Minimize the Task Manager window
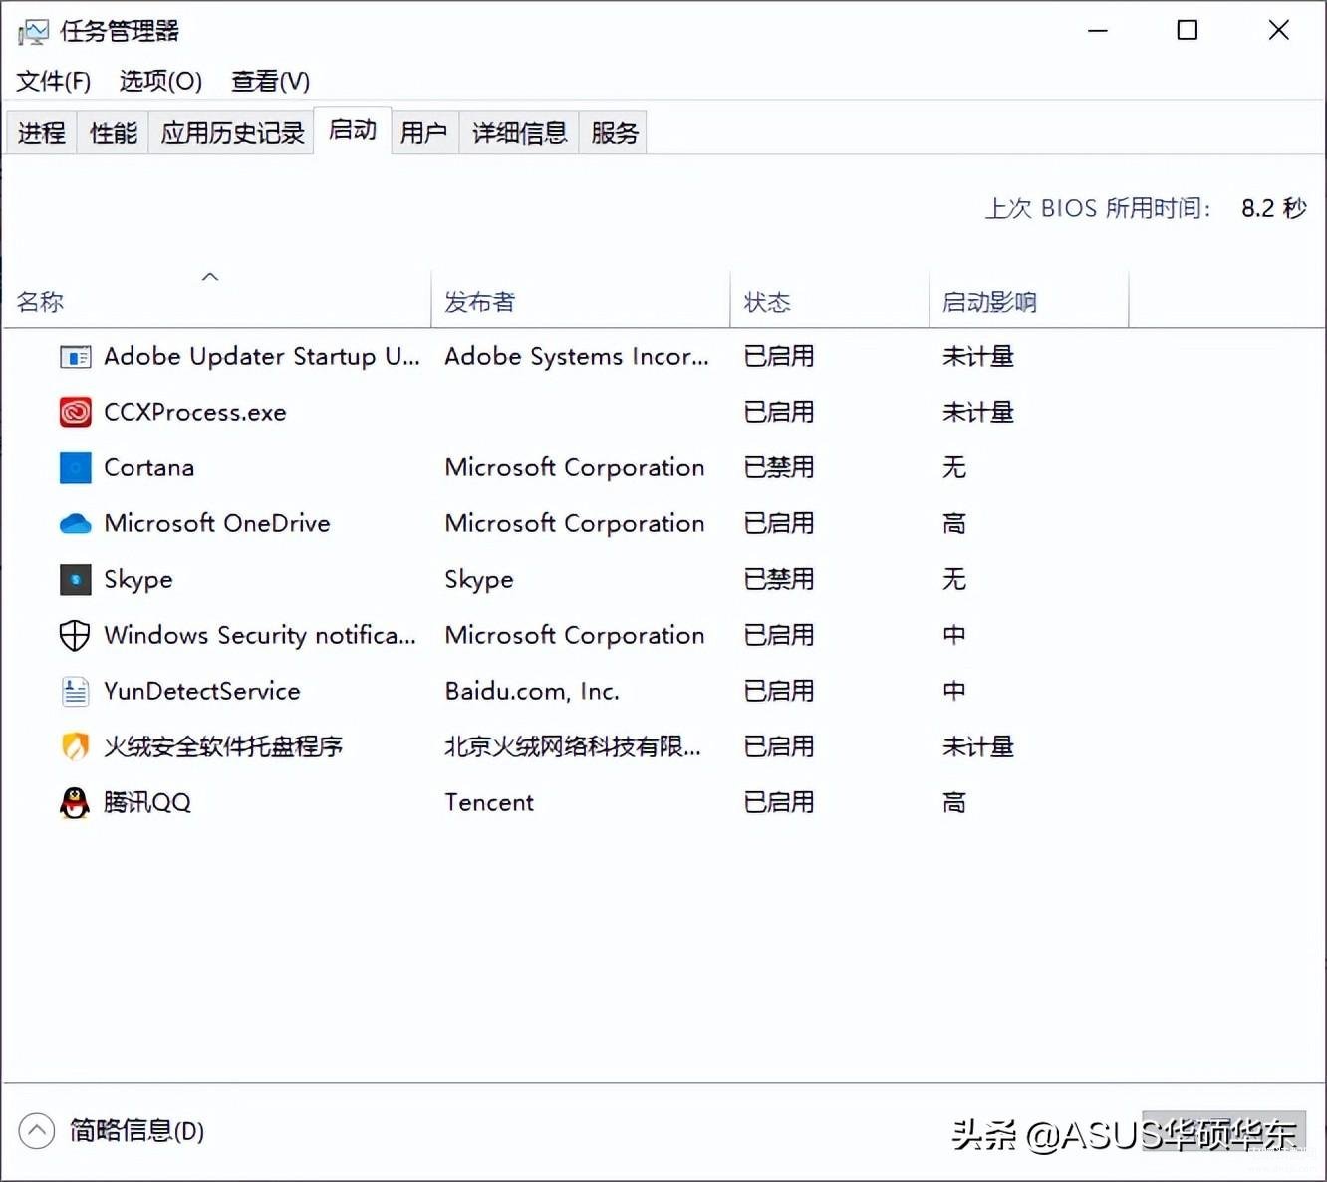 (x=1098, y=31)
